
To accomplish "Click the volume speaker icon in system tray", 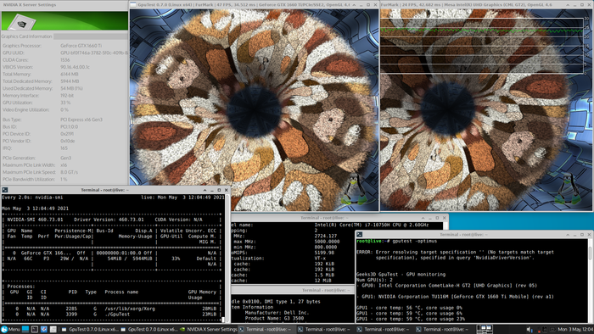I will (530, 330).
